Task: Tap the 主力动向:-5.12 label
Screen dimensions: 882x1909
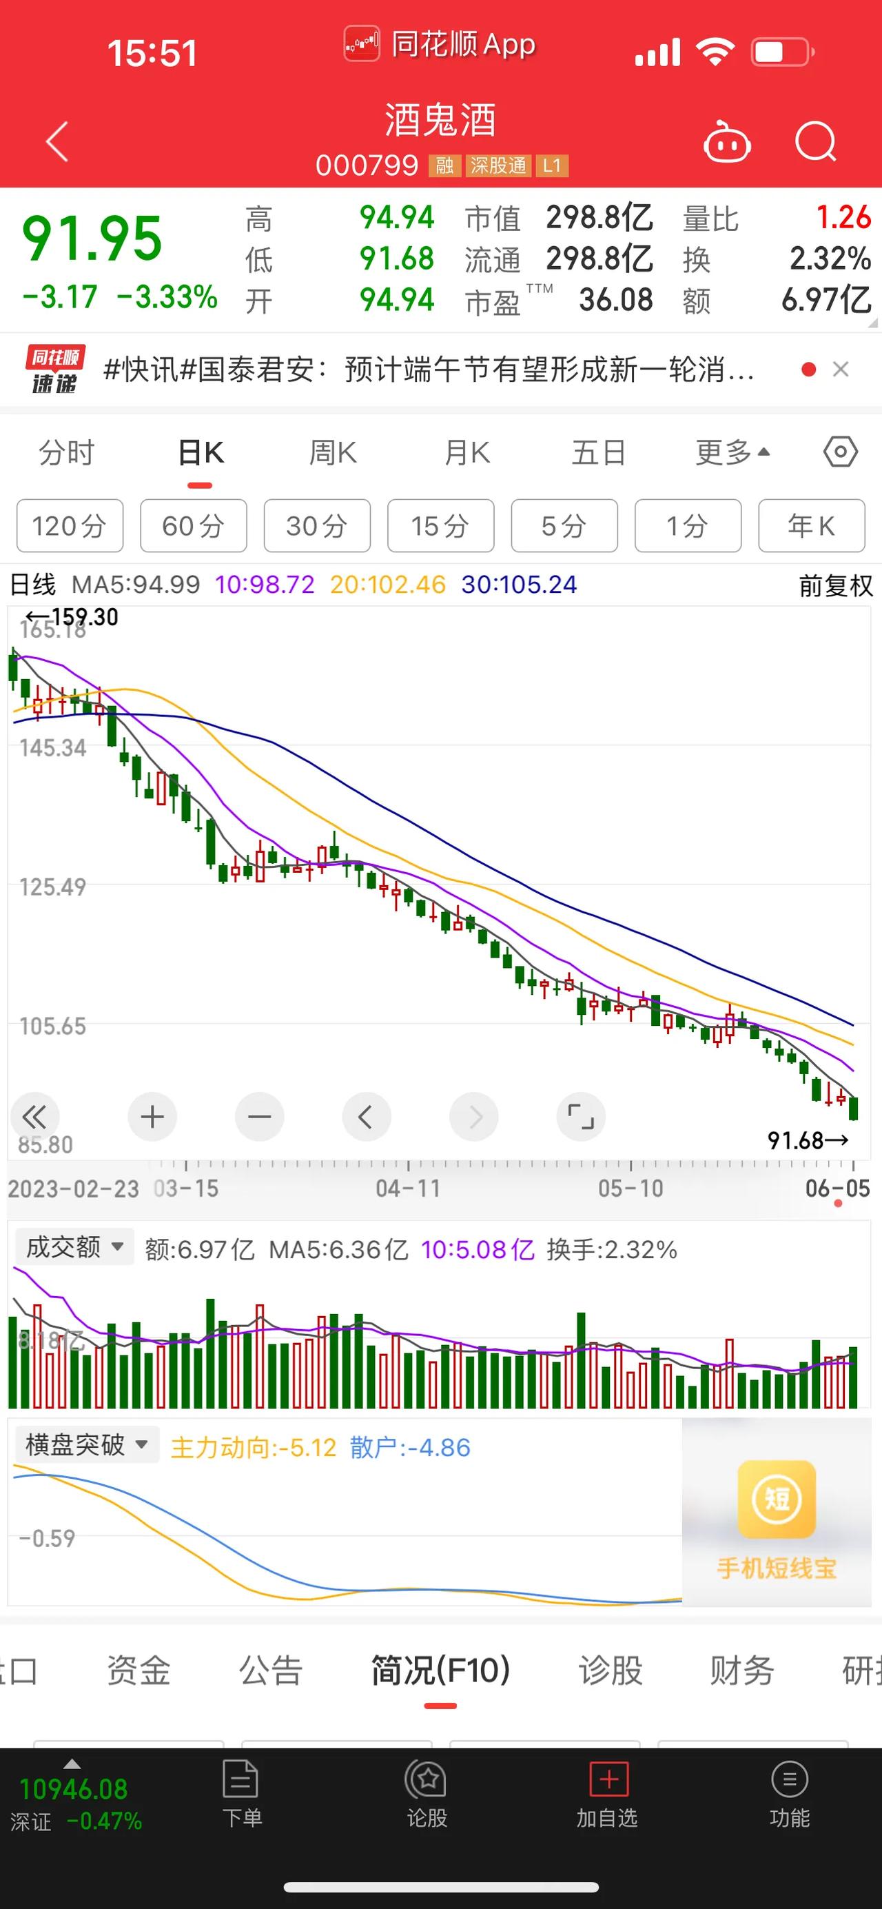Action: (254, 1447)
